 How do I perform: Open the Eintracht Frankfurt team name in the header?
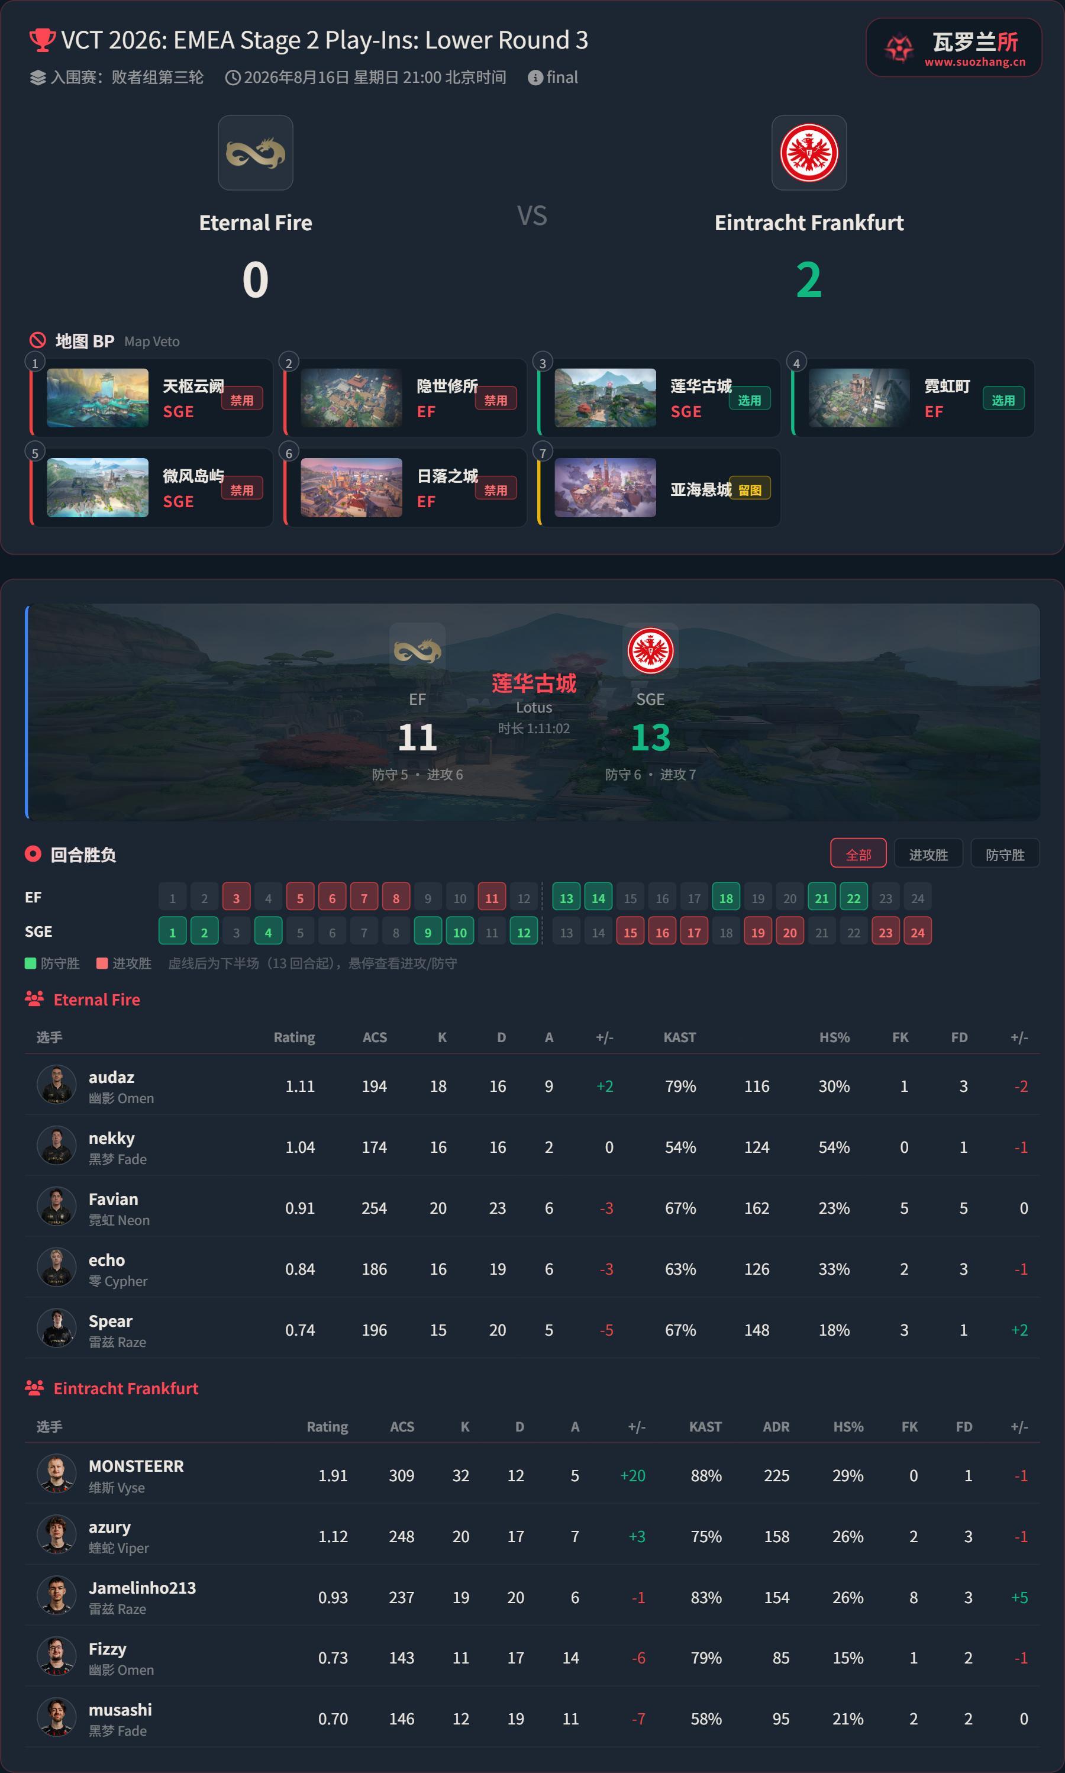coord(809,223)
